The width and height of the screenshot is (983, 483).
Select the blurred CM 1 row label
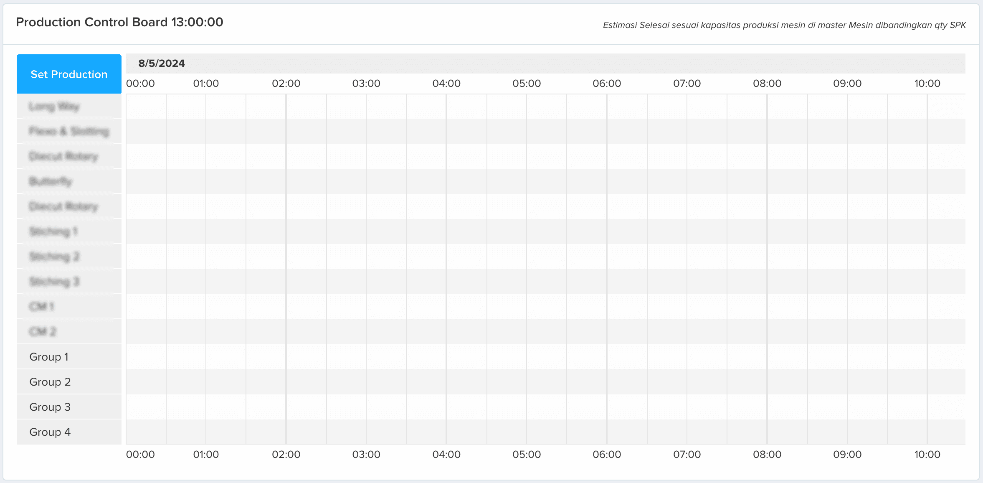pyautogui.click(x=69, y=307)
